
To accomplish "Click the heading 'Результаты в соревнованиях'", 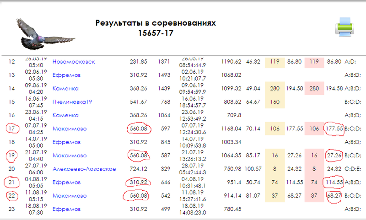I will pyautogui.click(x=156, y=23).
